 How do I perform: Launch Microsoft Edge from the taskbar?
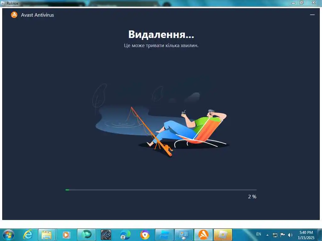point(125,235)
